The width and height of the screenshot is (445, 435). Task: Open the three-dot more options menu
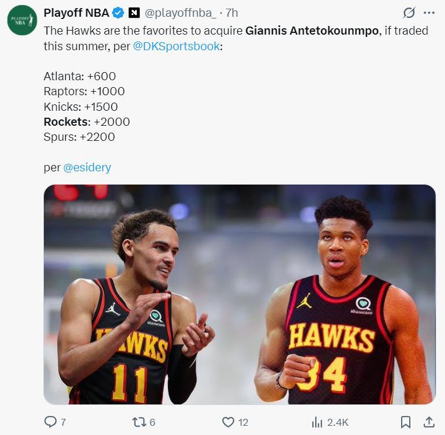click(x=429, y=13)
